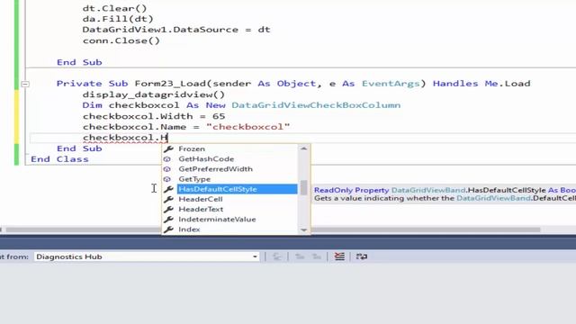Select GetHashCode from the completion list

click(x=206, y=159)
